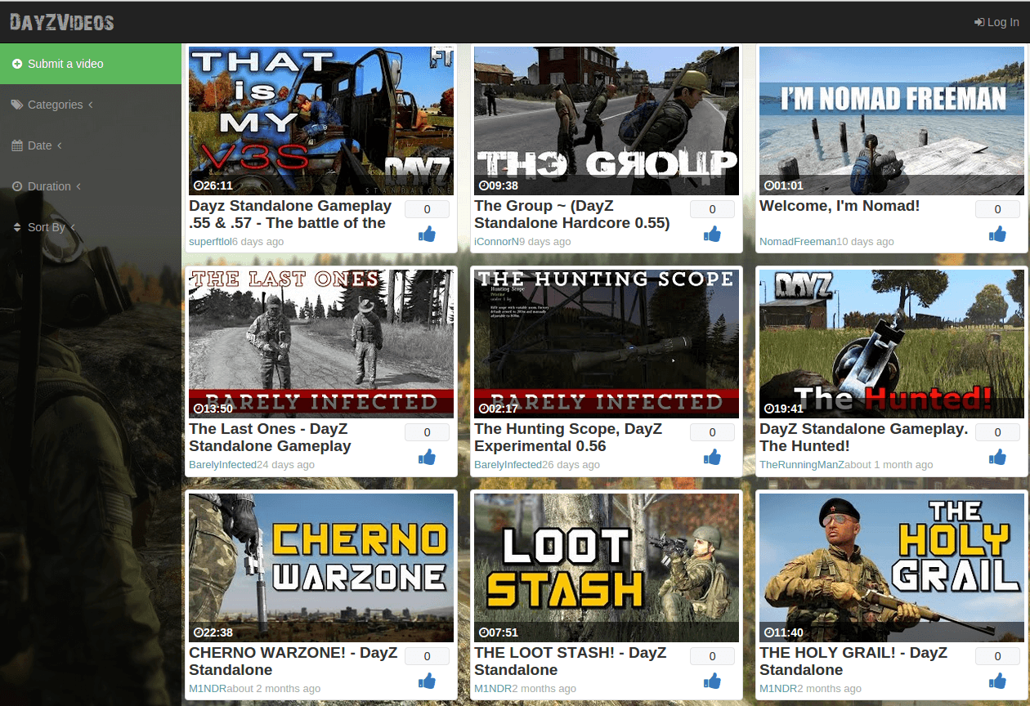Thumbs up The Group hardcore video
The height and width of the screenshot is (706, 1030).
pos(712,235)
